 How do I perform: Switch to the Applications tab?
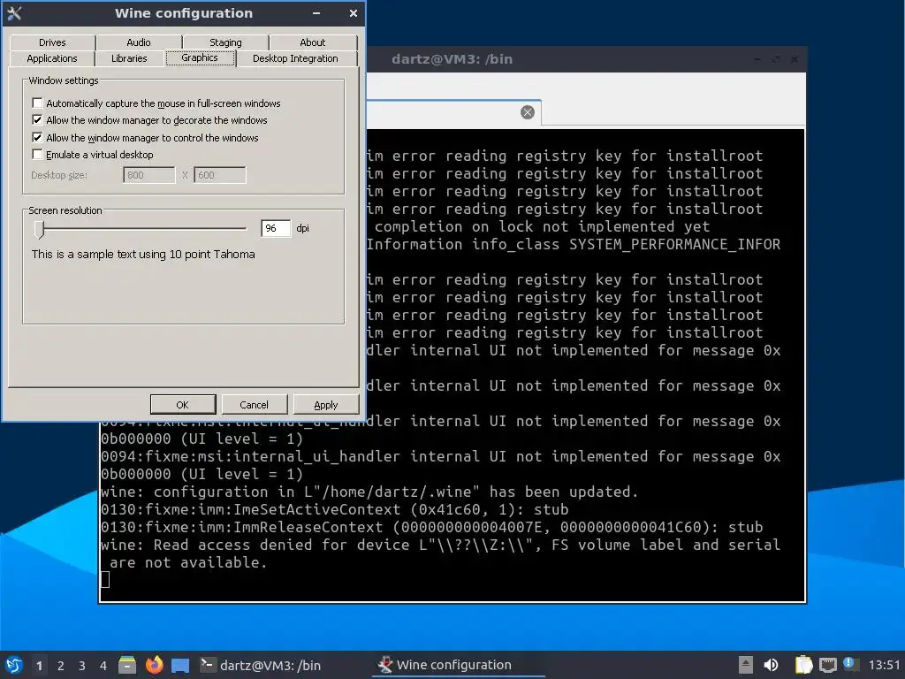coord(52,58)
